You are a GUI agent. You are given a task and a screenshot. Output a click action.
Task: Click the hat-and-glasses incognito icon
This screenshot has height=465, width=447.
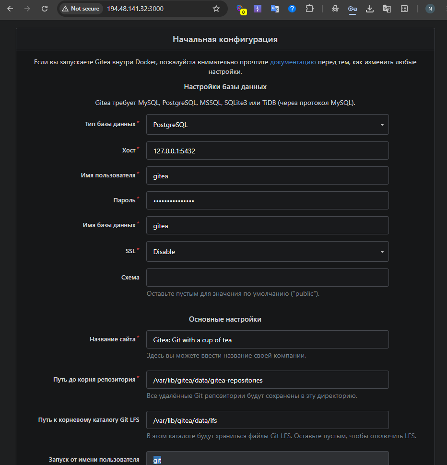pyautogui.click(x=335, y=9)
